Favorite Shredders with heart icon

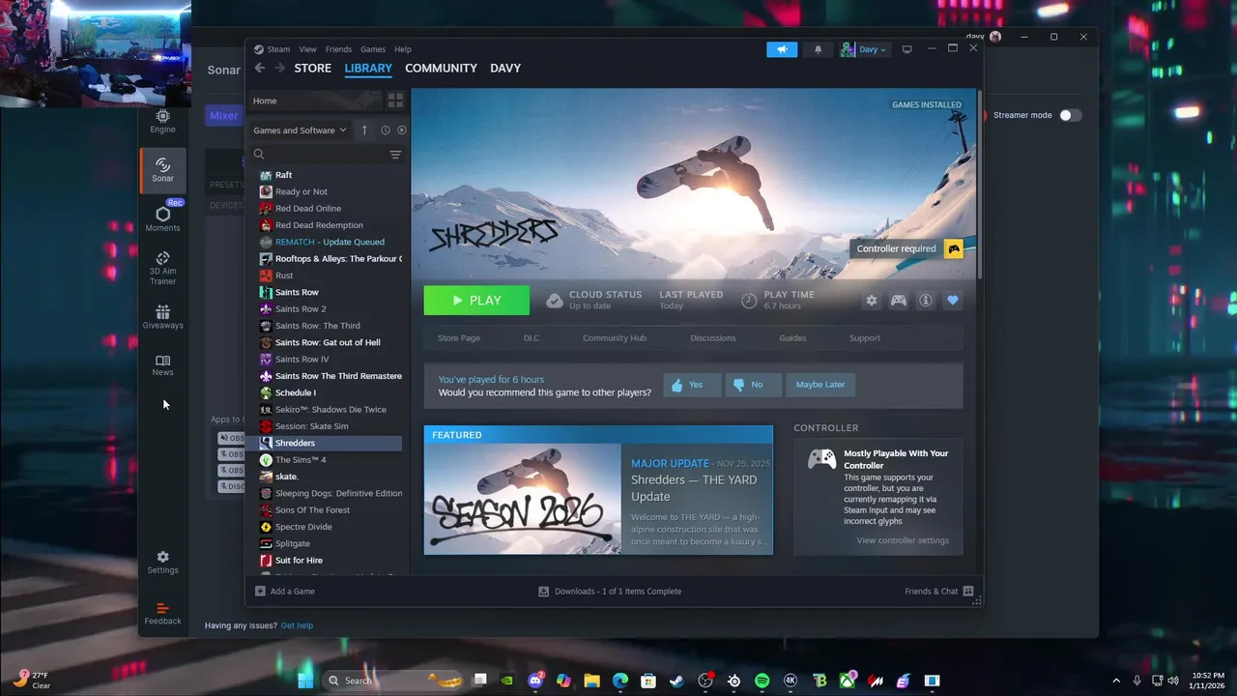click(953, 301)
